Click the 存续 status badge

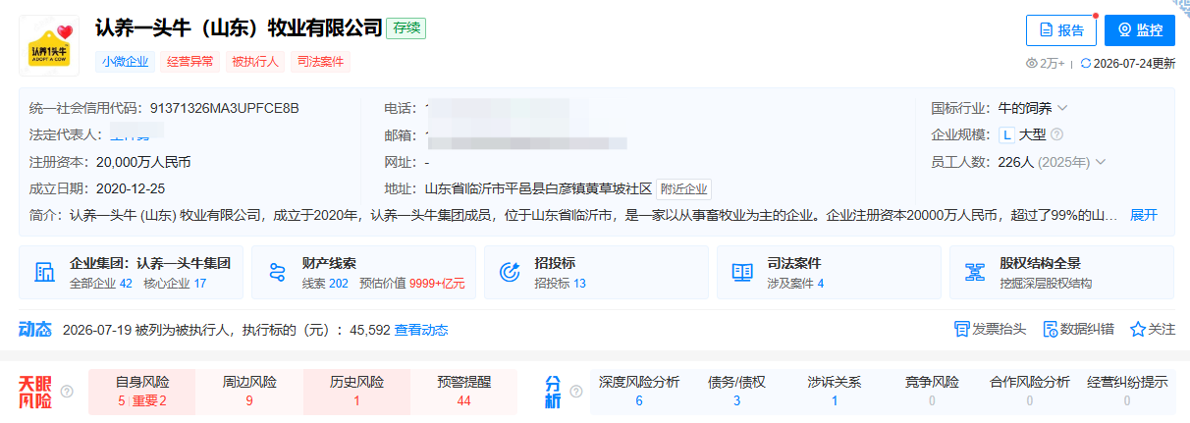coord(406,28)
